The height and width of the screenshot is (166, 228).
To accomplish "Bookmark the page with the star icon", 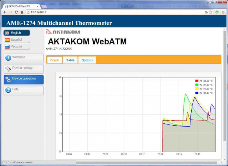I will 211,12.
